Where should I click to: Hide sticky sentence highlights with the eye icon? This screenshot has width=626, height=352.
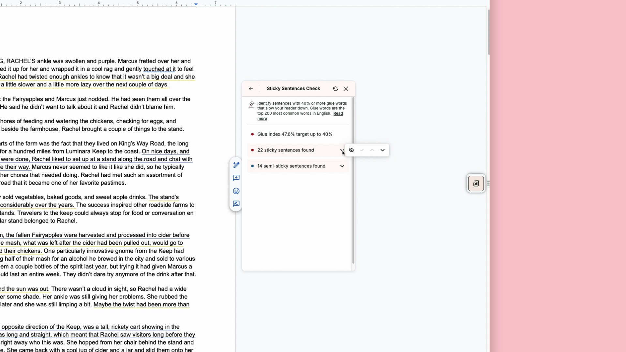pos(351,150)
